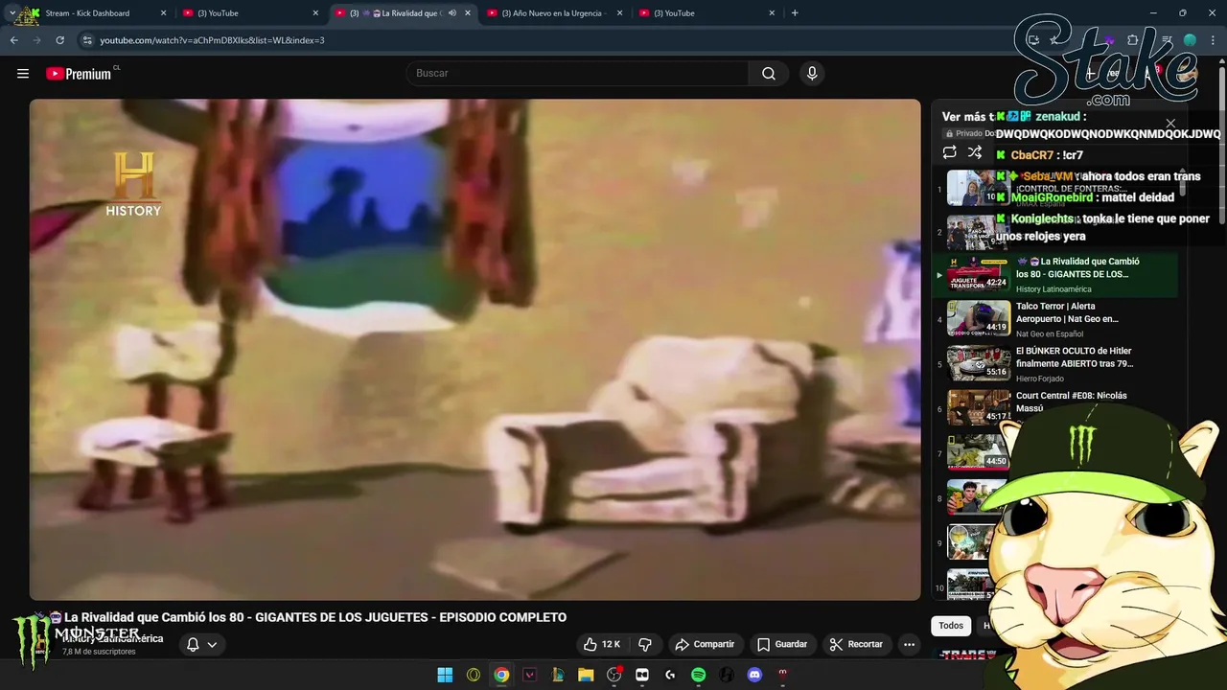Mute audio on La Rivalidad tab

[451, 13]
